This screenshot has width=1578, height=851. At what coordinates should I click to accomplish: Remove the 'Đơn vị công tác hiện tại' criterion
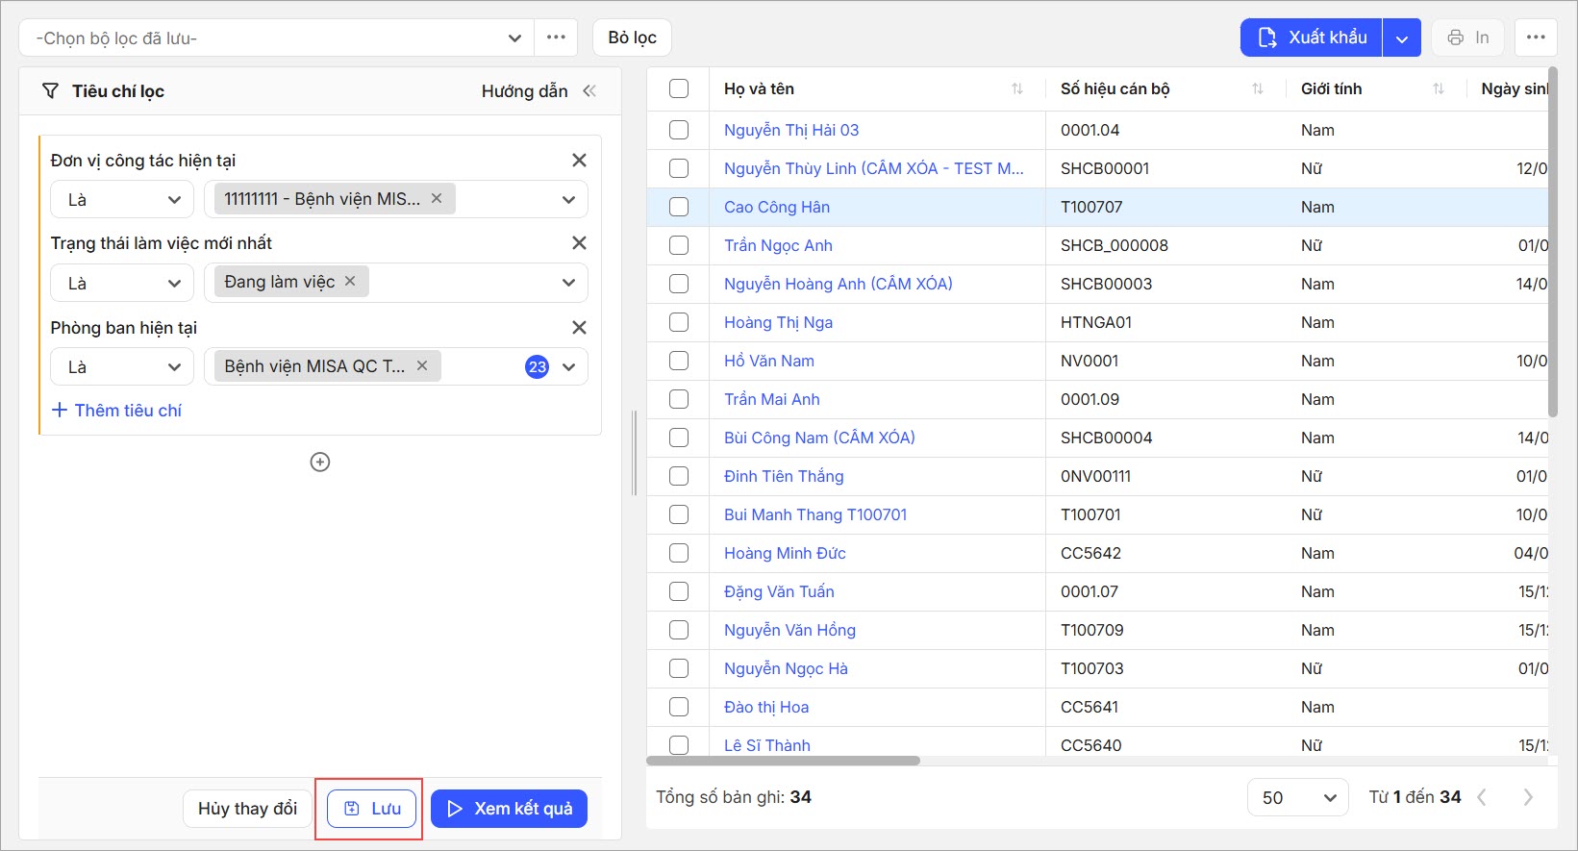tap(579, 161)
